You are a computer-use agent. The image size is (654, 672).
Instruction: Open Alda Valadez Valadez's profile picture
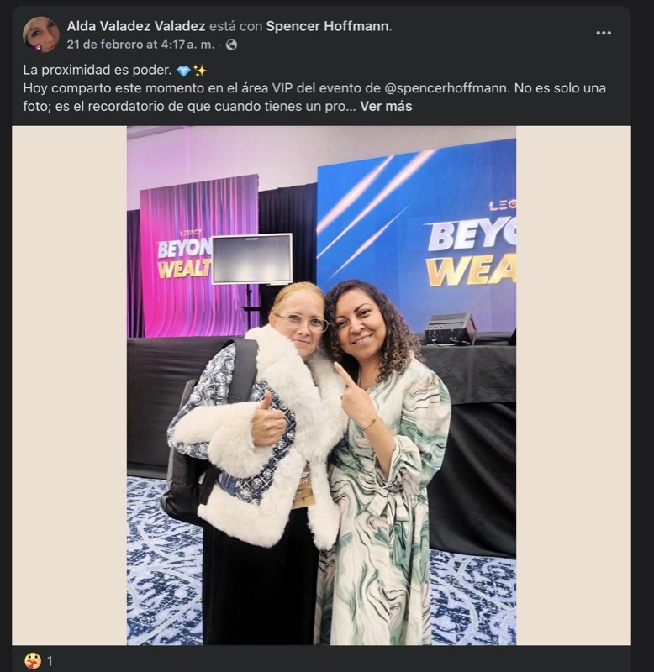[41, 34]
